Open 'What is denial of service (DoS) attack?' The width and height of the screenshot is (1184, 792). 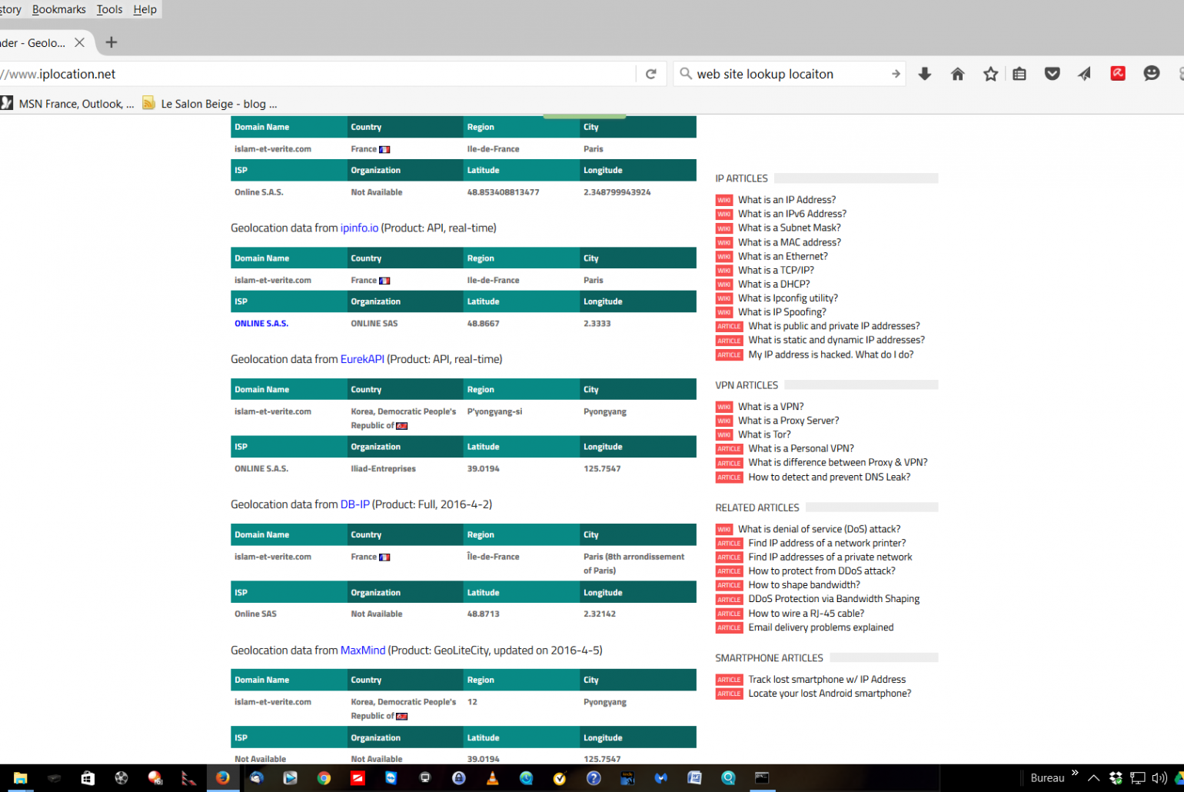(x=820, y=529)
